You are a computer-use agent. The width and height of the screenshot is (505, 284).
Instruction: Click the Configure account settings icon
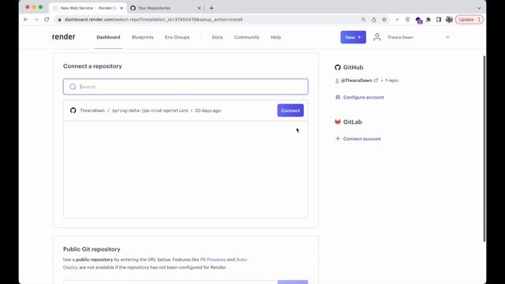[338, 97]
